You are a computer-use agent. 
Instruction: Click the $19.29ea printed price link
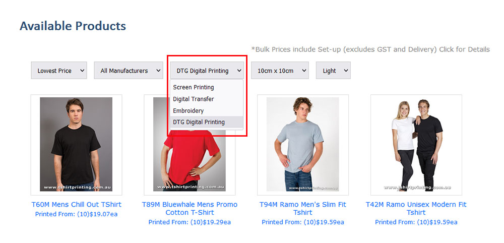[190, 222]
